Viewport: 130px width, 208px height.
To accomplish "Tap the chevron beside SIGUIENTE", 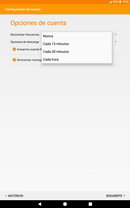I will tap(124, 196).
